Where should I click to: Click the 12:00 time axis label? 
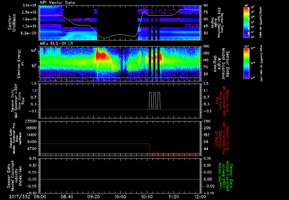click(200, 197)
